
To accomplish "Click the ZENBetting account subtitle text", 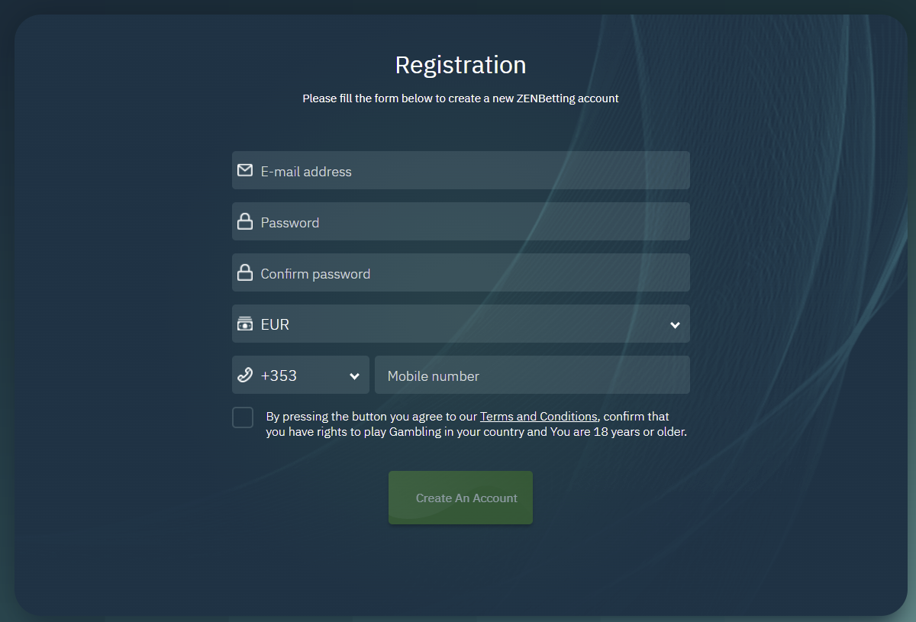I will pyautogui.click(x=460, y=98).
